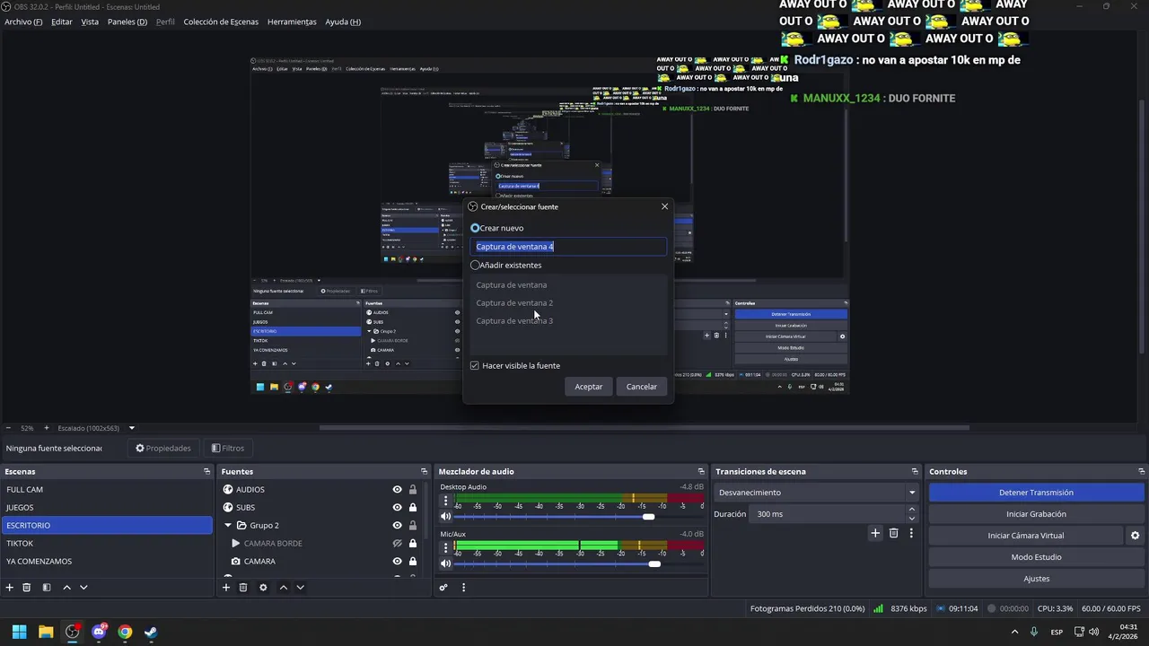The image size is (1149, 646).
Task: Open advanced audio properties gears icon
Action: tap(443, 588)
